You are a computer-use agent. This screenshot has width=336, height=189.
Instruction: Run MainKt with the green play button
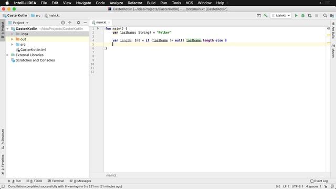pyautogui.click(x=296, y=15)
